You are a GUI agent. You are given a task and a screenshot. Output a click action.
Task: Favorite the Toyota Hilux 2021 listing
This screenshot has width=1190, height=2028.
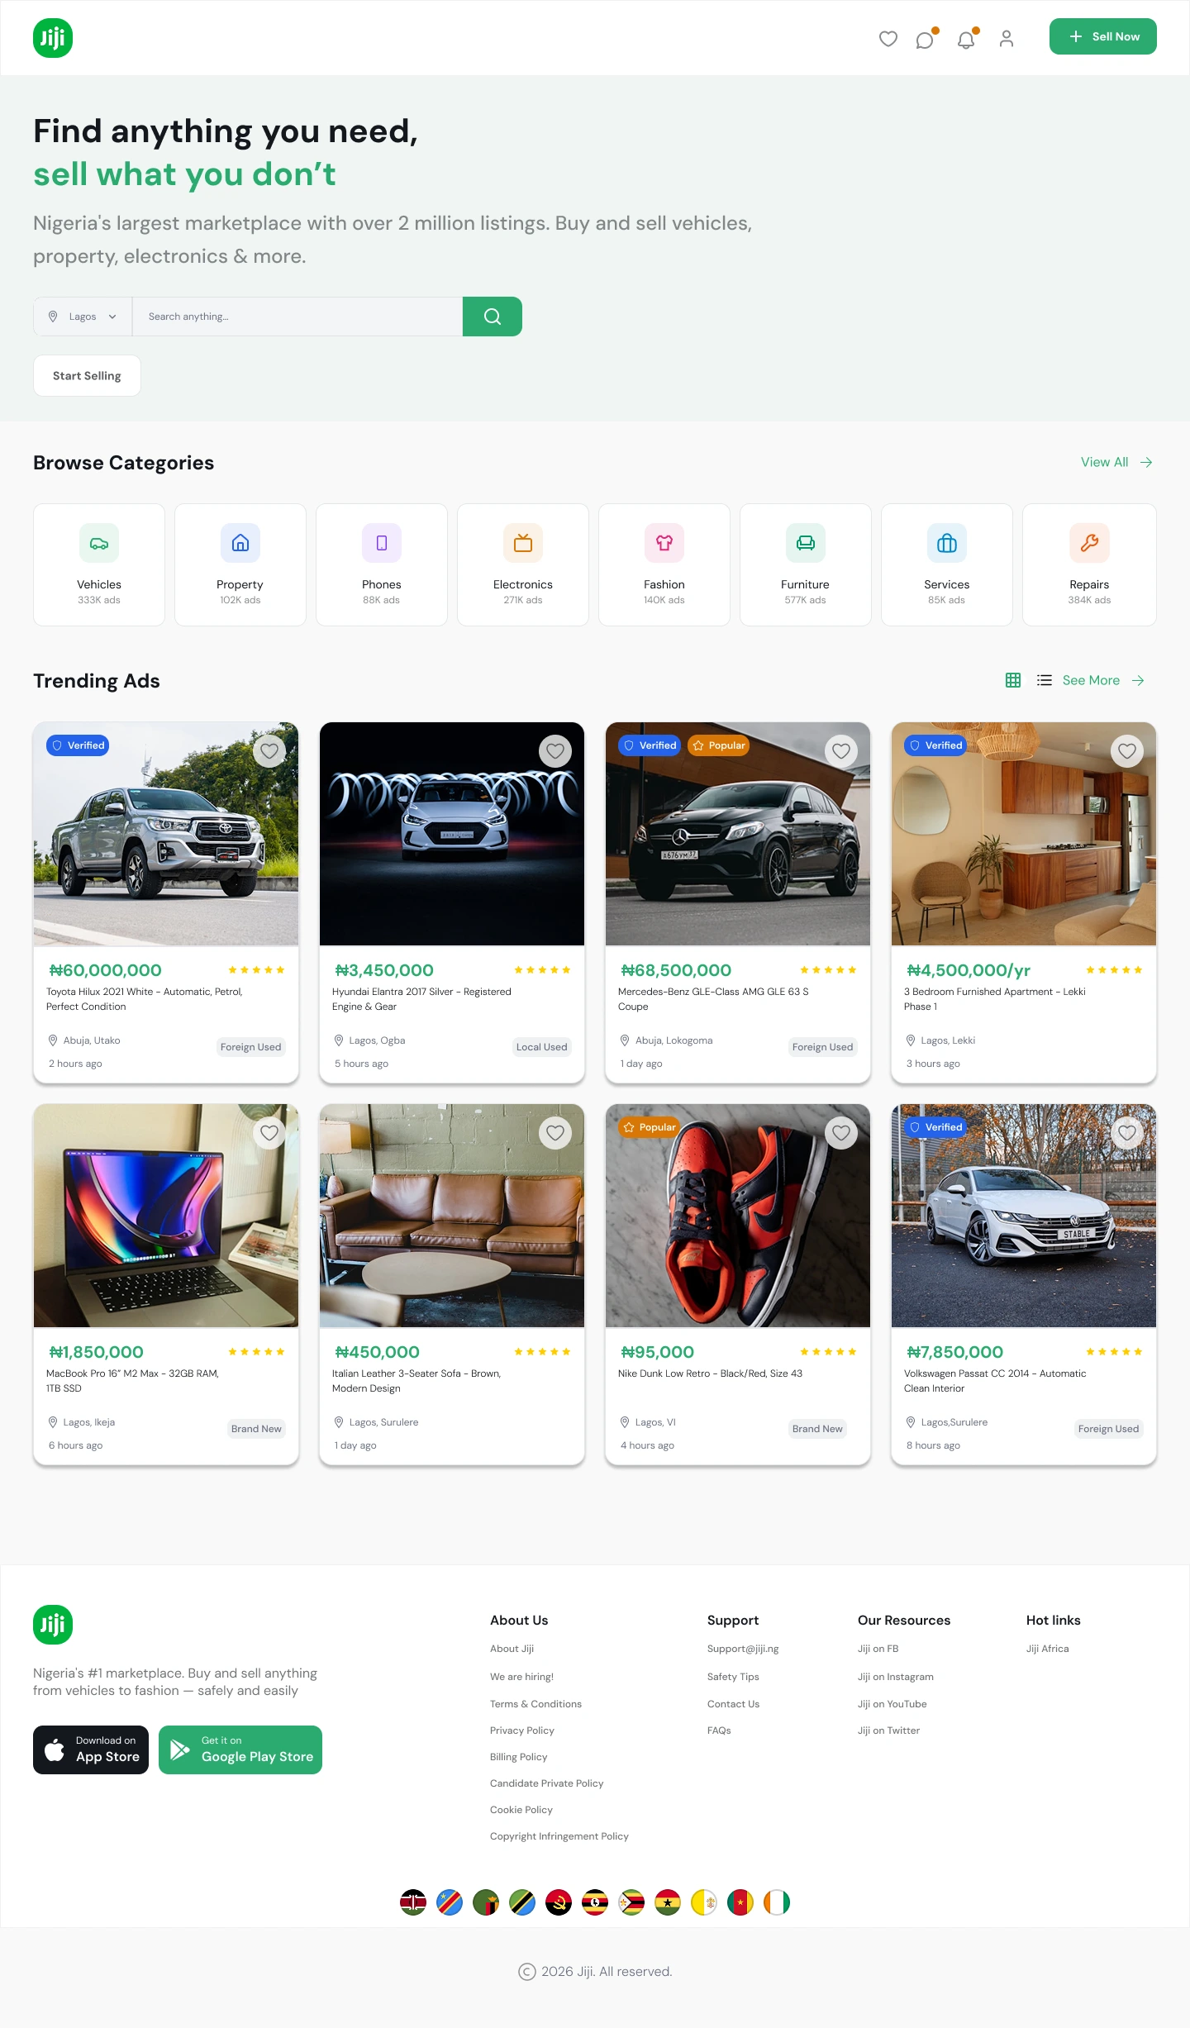(x=269, y=751)
